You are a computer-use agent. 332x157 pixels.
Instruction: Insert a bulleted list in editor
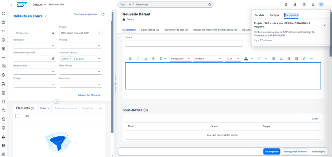point(274,59)
